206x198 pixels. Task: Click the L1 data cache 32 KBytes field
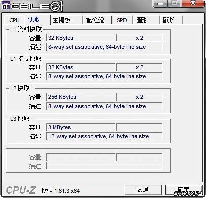coord(80,38)
